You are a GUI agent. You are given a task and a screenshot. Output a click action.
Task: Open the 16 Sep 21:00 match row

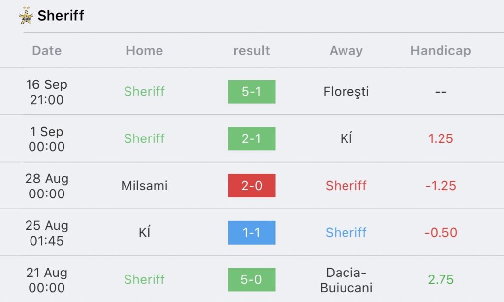pos(252,92)
